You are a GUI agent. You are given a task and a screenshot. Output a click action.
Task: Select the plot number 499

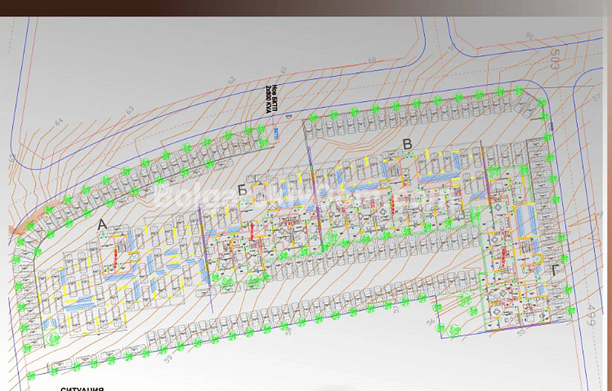591,316
